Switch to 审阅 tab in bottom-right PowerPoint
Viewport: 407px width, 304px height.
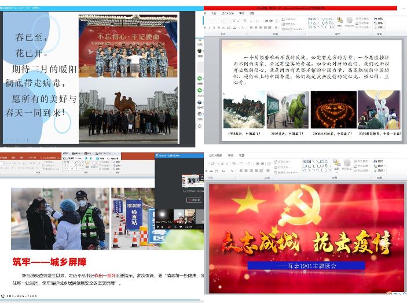(230, 155)
